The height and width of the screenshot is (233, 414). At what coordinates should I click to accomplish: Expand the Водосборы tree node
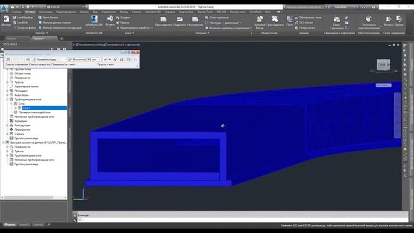pyautogui.click(x=7, y=95)
